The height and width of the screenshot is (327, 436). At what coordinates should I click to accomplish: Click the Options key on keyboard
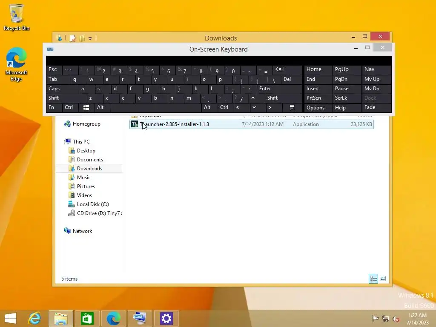318,108
